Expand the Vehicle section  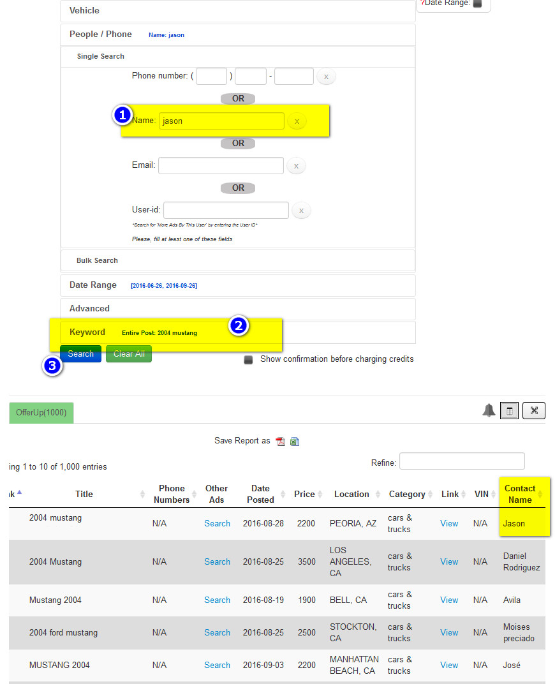237,10
